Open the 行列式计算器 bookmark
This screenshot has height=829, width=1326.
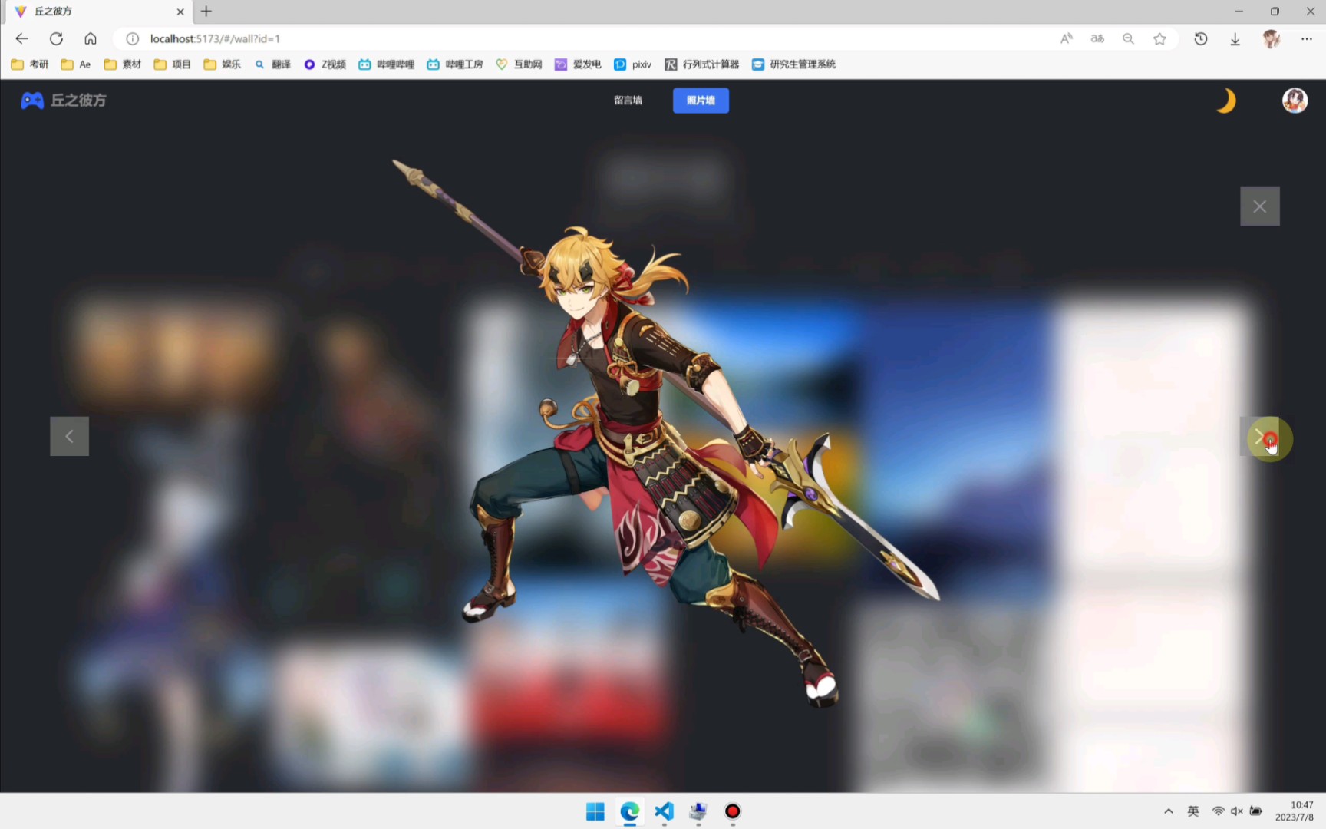(702, 64)
